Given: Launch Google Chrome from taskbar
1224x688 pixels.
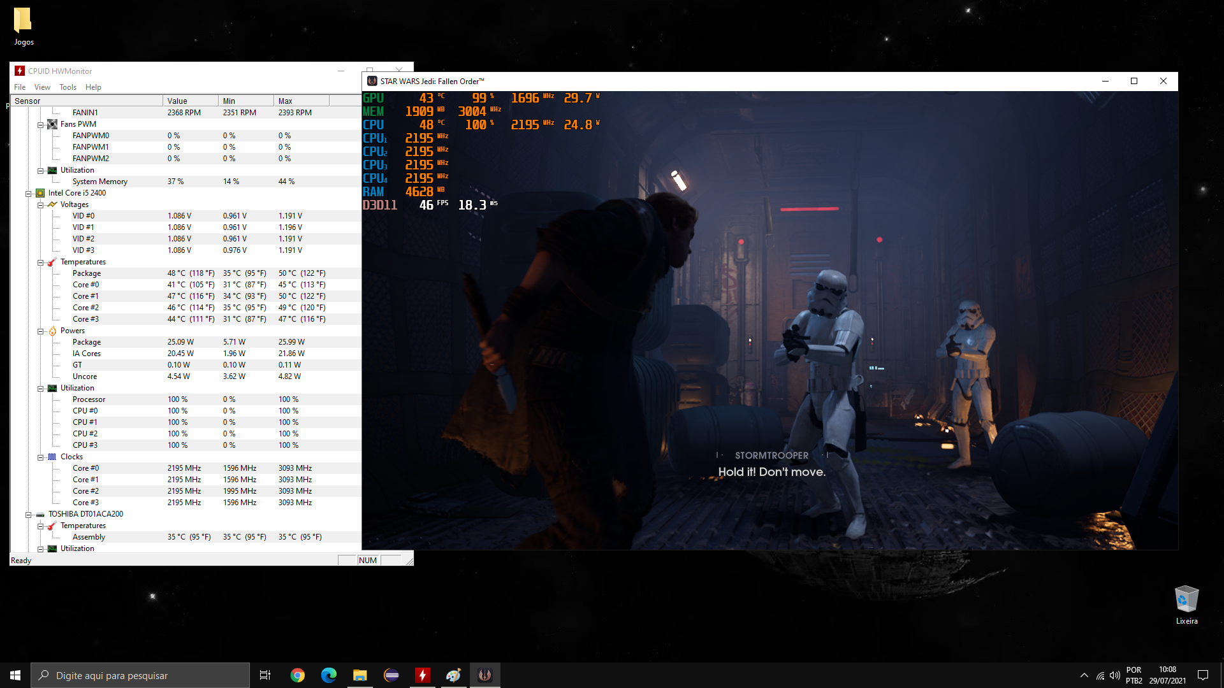Looking at the screenshot, I should 298,675.
